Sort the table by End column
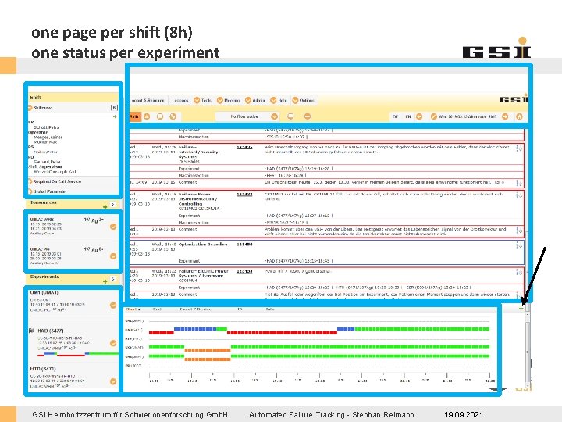The width and height of the screenshot is (562, 422). click(x=157, y=309)
